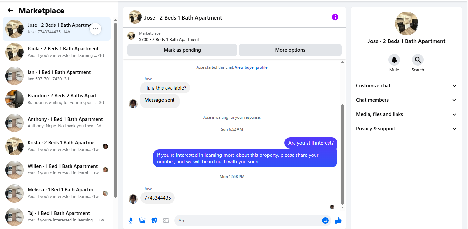This screenshot has height=229, width=468.
Task: Choose a sticker from the sticker icon
Action: 154,221
